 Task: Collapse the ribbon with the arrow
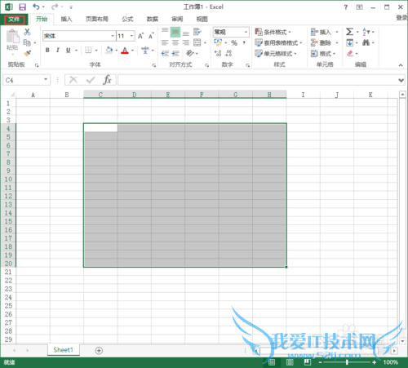[x=401, y=65]
